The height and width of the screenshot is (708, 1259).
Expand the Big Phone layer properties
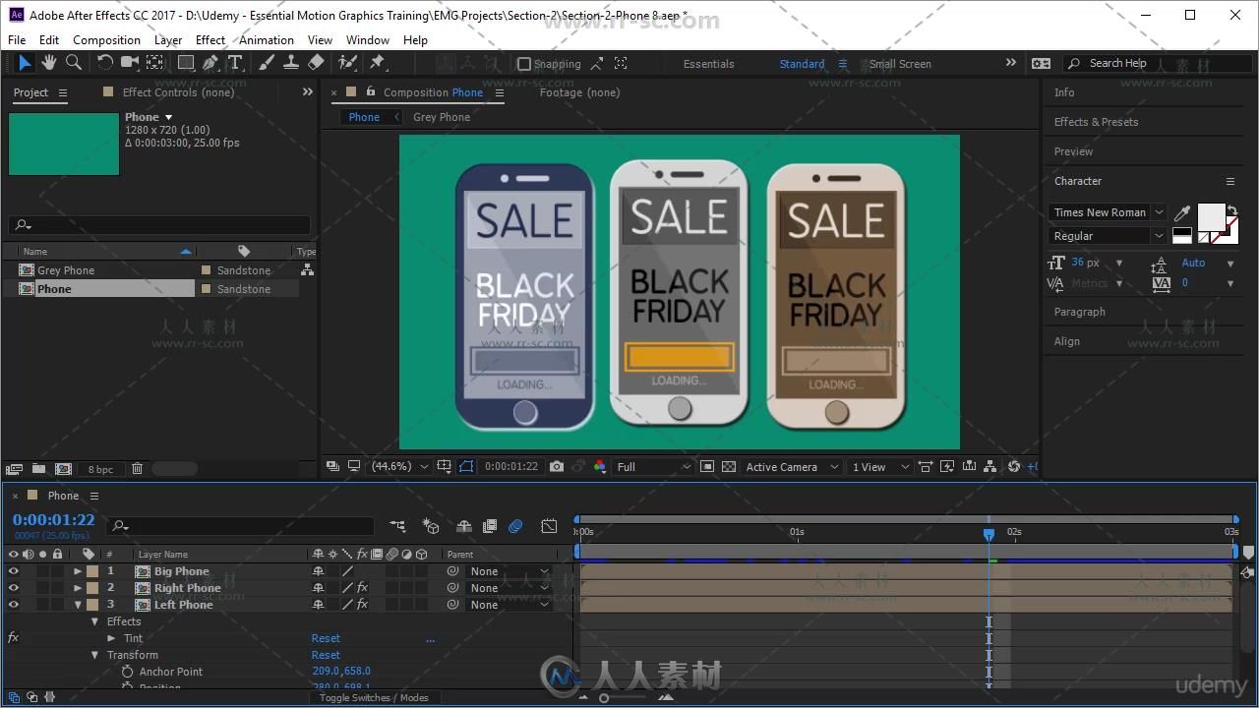78,571
